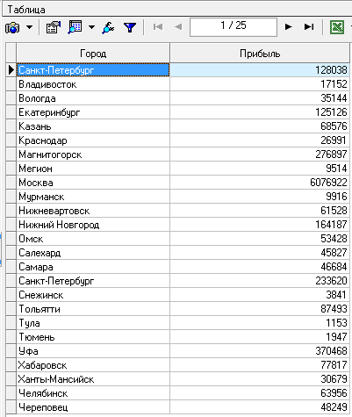
Task: Sort by the Город column header
Action: [x=93, y=53]
